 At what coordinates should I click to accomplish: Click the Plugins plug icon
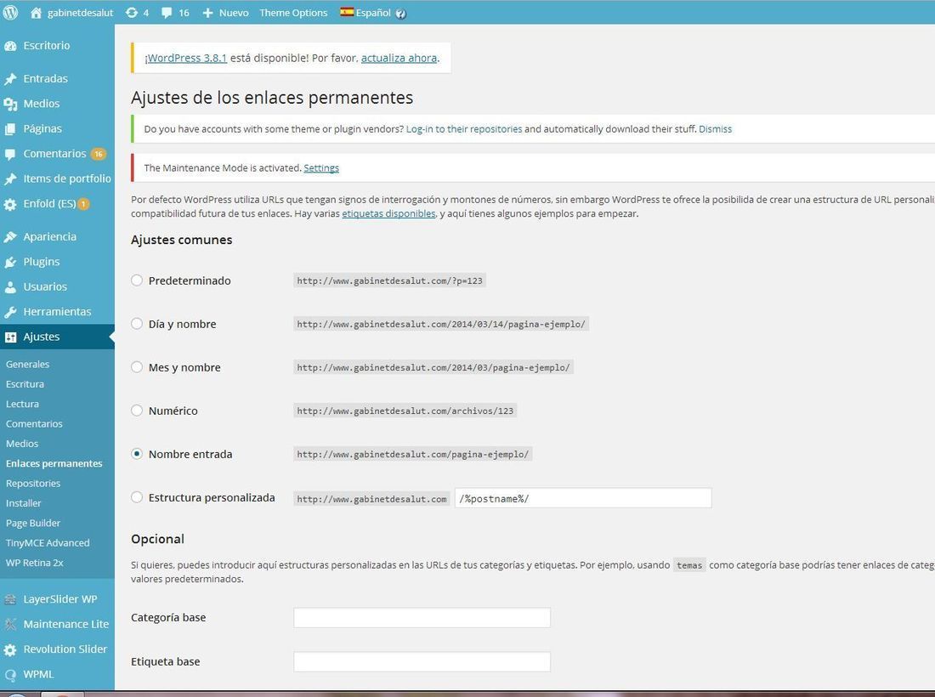coord(10,262)
